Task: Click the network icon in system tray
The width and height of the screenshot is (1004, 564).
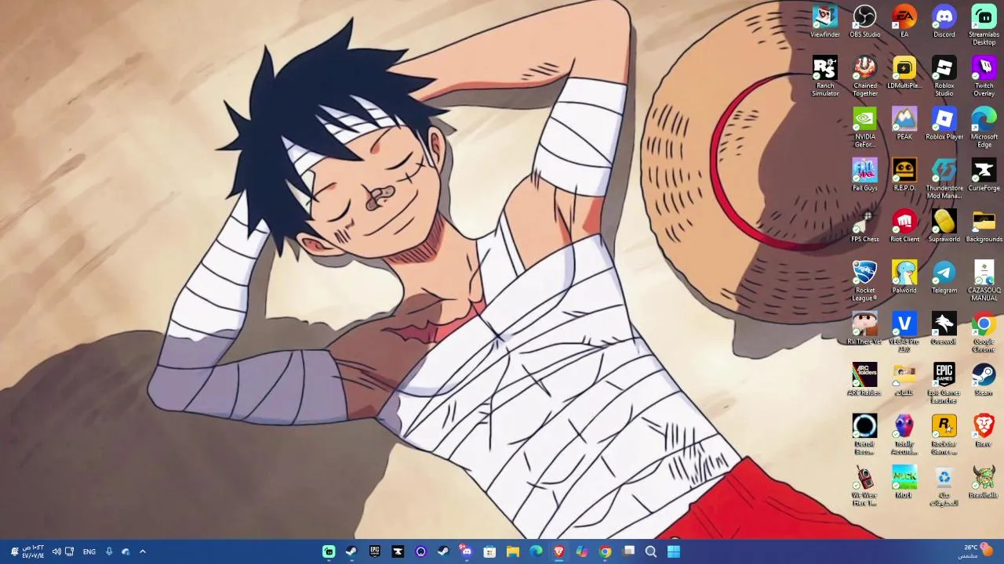Action: [x=69, y=551]
